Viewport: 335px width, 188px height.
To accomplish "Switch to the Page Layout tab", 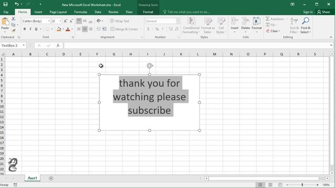I will click(x=58, y=12).
